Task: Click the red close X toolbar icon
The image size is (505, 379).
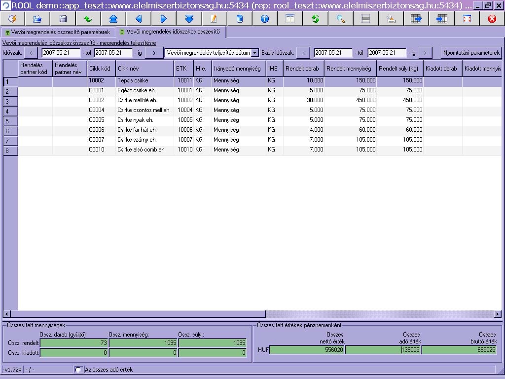Action: coord(492,19)
